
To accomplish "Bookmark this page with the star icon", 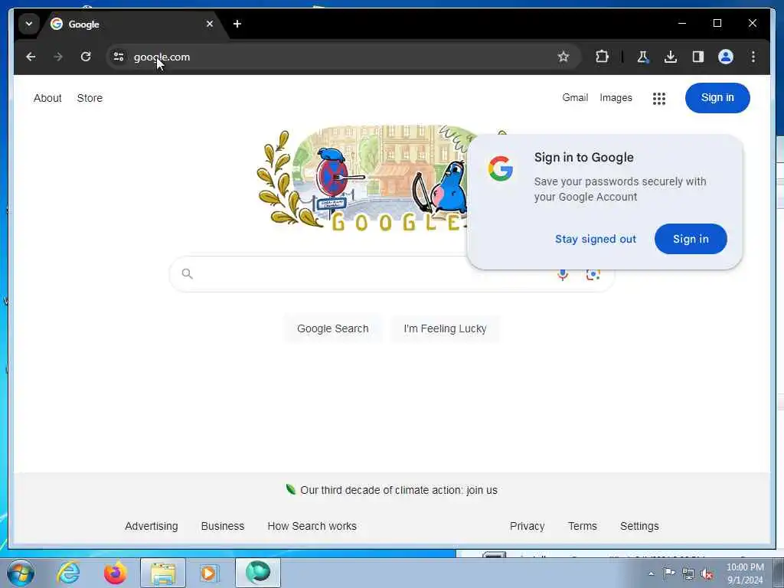I will (563, 57).
